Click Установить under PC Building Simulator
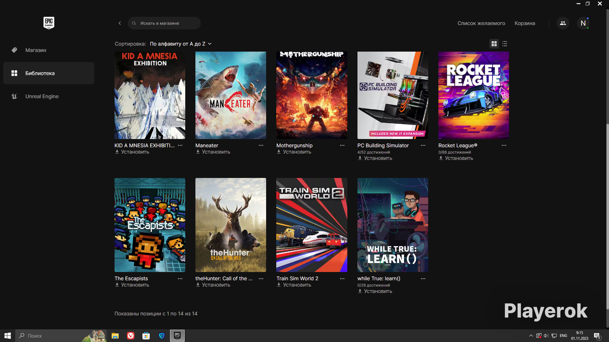The image size is (609, 342). [375, 158]
